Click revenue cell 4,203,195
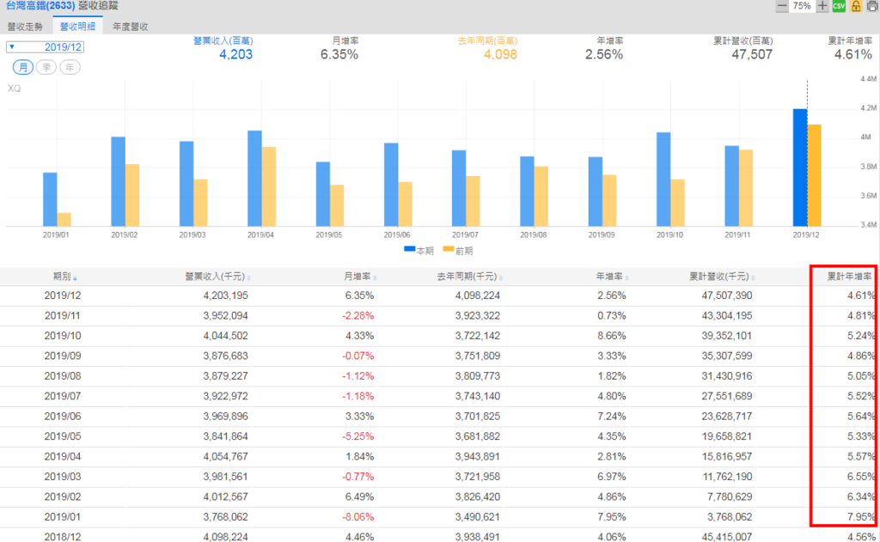Screen dimensions: 880x542 tap(226, 295)
